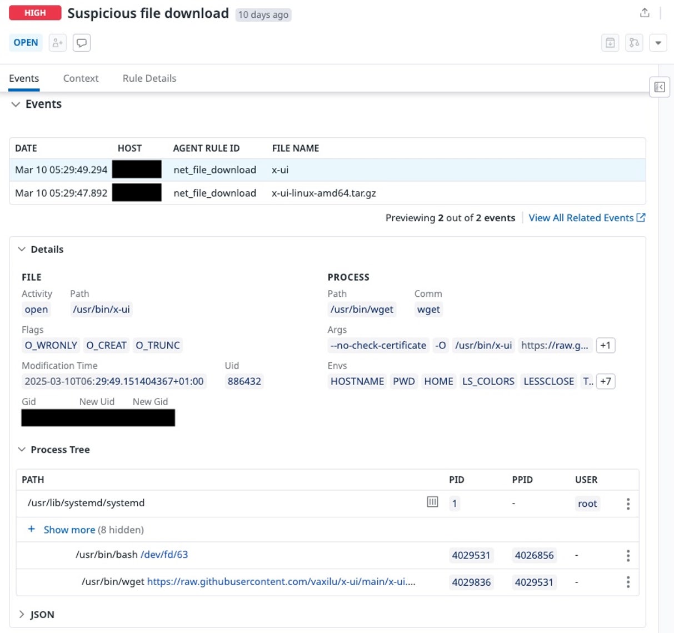Click the process graph icon in action toolbar
The height and width of the screenshot is (633, 674).
(634, 42)
